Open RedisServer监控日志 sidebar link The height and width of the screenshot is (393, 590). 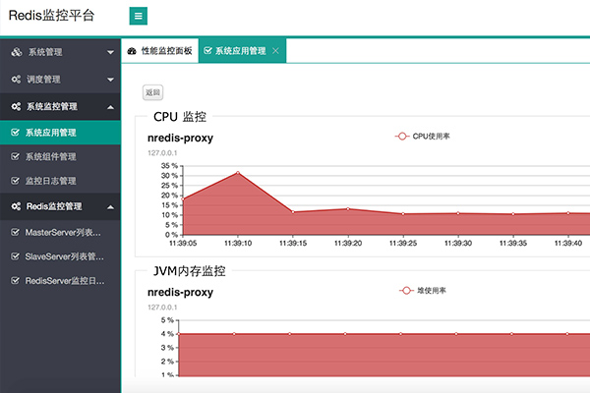pyautogui.click(x=63, y=281)
